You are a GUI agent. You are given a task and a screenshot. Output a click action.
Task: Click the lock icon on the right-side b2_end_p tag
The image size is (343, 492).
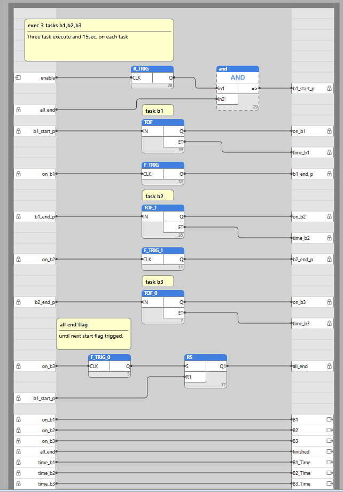[329, 260]
